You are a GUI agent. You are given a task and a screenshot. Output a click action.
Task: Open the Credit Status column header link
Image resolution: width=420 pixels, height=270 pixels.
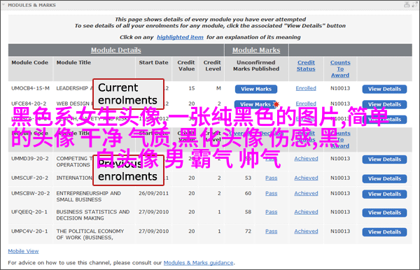[x=306, y=66]
